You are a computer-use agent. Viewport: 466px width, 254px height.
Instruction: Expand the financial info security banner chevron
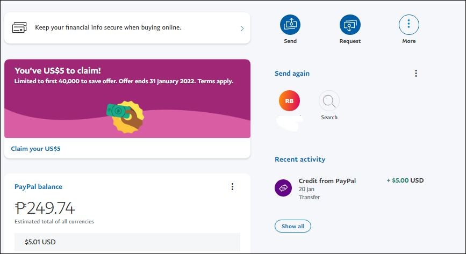242,28
